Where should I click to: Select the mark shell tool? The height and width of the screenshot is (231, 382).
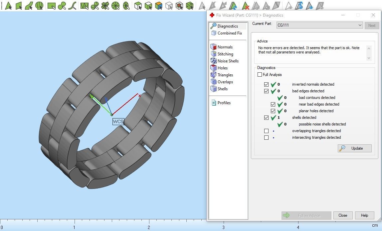pos(39,5)
